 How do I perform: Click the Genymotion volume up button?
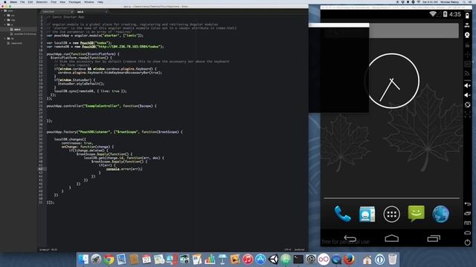click(467, 86)
